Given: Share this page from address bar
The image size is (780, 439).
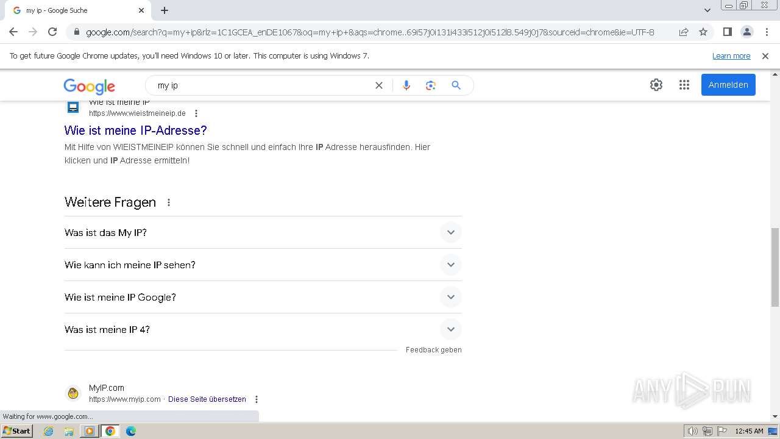Looking at the screenshot, I should coord(684,32).
